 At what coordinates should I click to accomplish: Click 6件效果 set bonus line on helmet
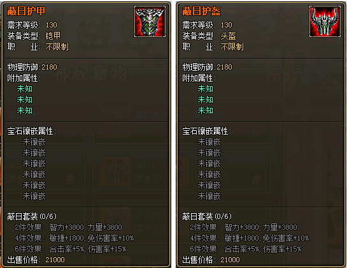coord(246,249)
